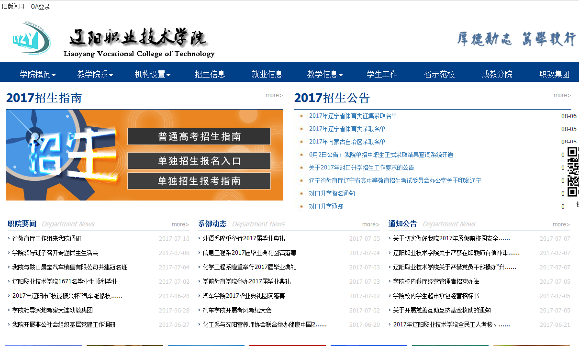Open the OA登录 login link
The height and width of the screenshot is (346, 579).
click(x=40, y=7)
